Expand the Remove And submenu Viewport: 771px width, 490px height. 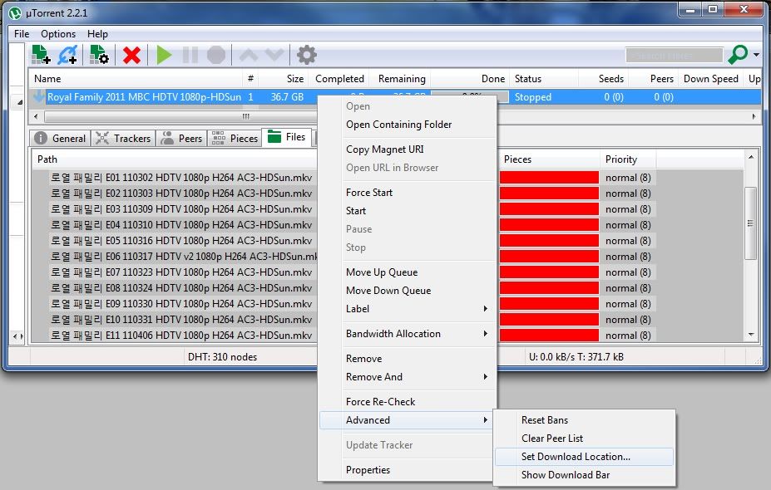click(x=408, y=377)
